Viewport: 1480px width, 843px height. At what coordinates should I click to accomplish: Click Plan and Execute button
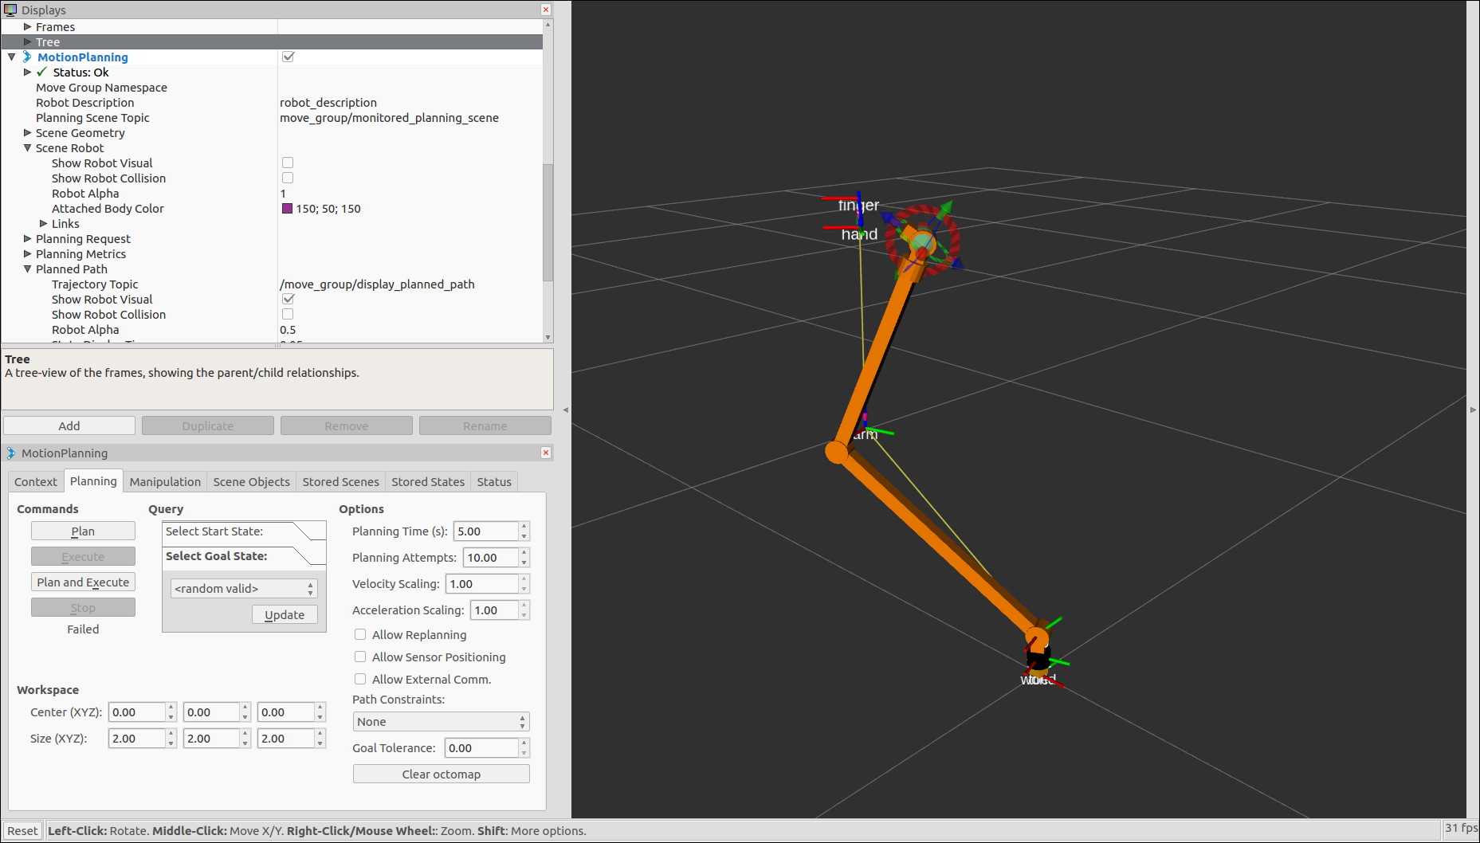click(x=83, y=582)
